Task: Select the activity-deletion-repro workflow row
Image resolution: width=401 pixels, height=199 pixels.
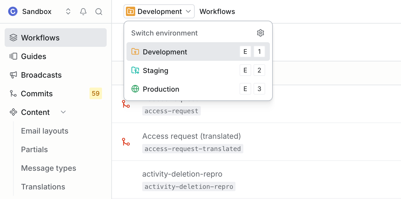Action: click(182, 174)
